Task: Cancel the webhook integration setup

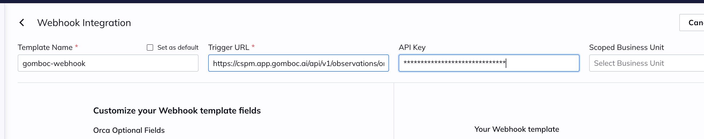Action: 692,23
